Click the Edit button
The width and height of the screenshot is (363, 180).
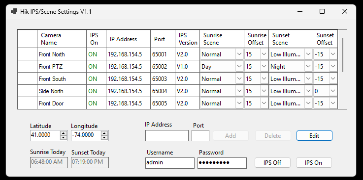[x=314, y=136]
